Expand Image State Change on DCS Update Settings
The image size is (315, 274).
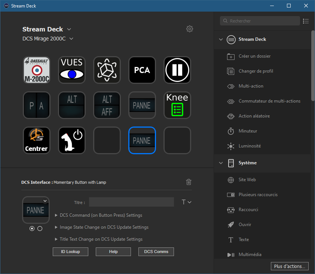click(x=102, y=227)
